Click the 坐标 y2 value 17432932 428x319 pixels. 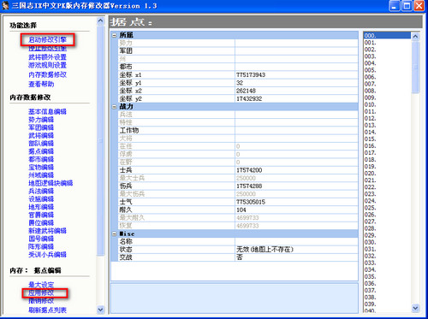tap(249, 99)
